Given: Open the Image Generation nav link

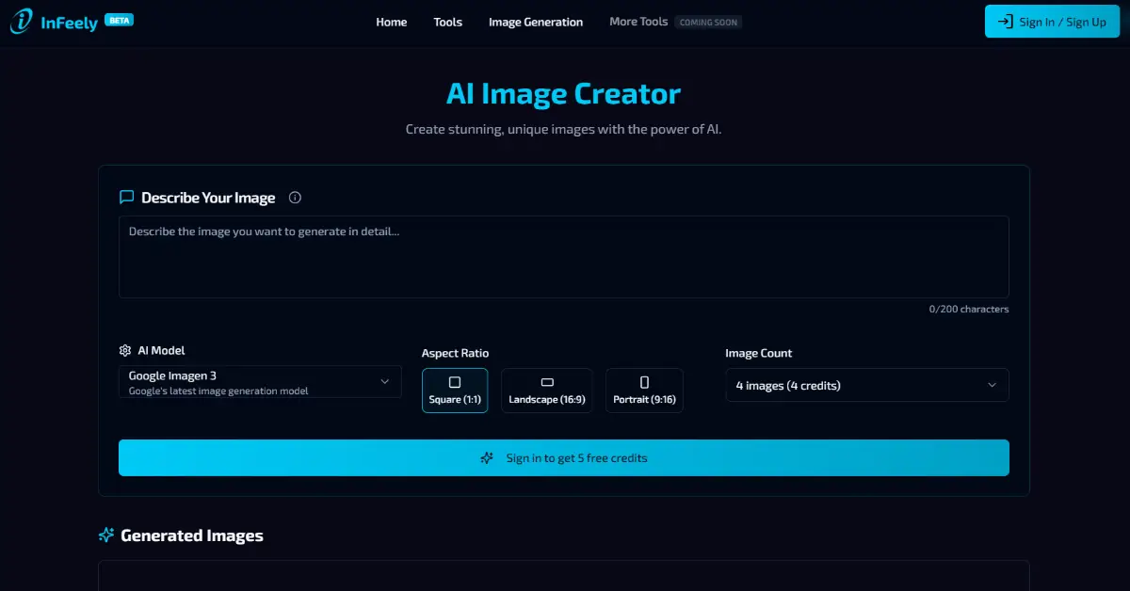Looking at the screenshot, I should click(x=535, y=22).
